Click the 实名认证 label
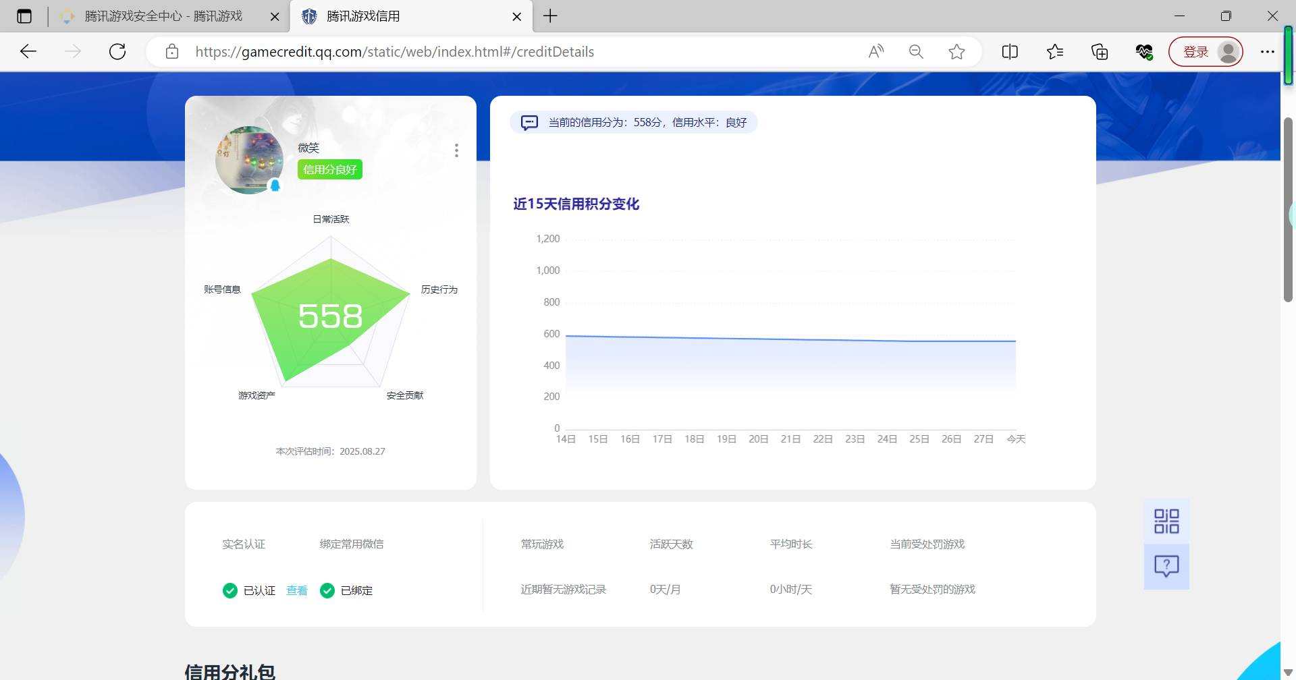The image size is (1296, 680). [x=244, y=544]
